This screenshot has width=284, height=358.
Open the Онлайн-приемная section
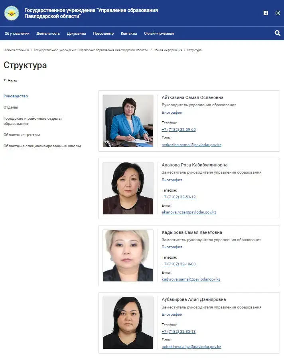pyautogui.click(x=159, y=34)
